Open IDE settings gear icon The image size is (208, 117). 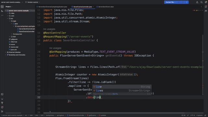206,2
